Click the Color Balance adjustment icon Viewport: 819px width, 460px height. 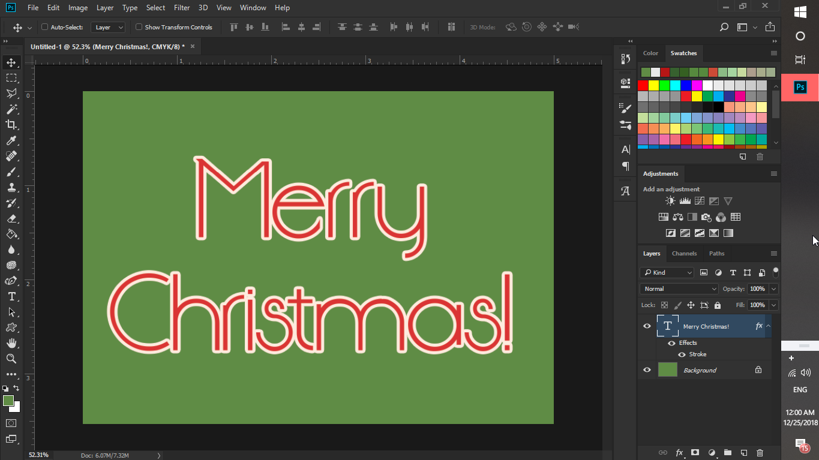pos(678,217)
